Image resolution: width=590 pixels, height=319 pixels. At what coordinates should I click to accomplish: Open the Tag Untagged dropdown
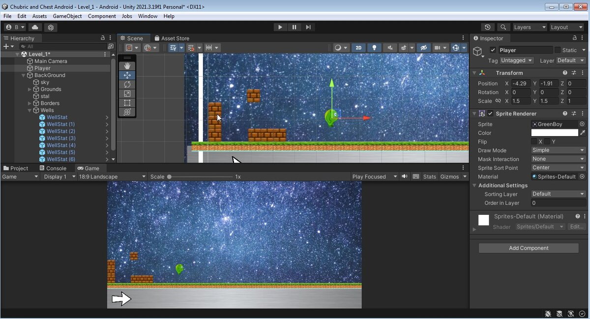coord(517,60)
